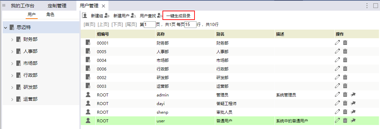Click 用户查找 in the toolbar
380x129 pixels.
pyautogui.click(x=148, y=16)
